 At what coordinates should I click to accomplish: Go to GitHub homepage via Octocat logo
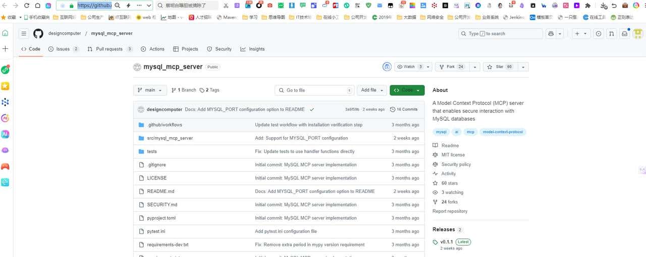coord(38,34)
